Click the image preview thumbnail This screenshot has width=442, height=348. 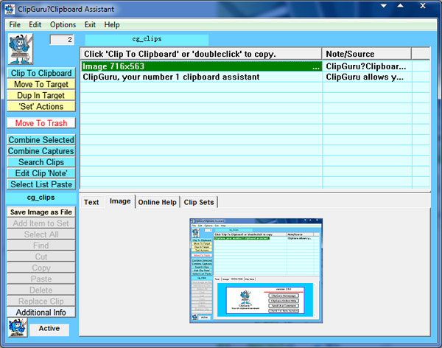256,270
